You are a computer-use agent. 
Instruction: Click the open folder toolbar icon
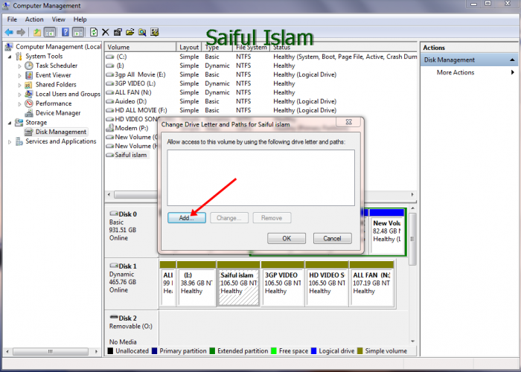(x=130, y=33)
